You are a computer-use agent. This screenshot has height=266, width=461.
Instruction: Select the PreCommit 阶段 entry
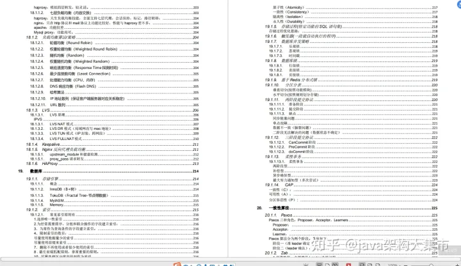tap(353, 147)
